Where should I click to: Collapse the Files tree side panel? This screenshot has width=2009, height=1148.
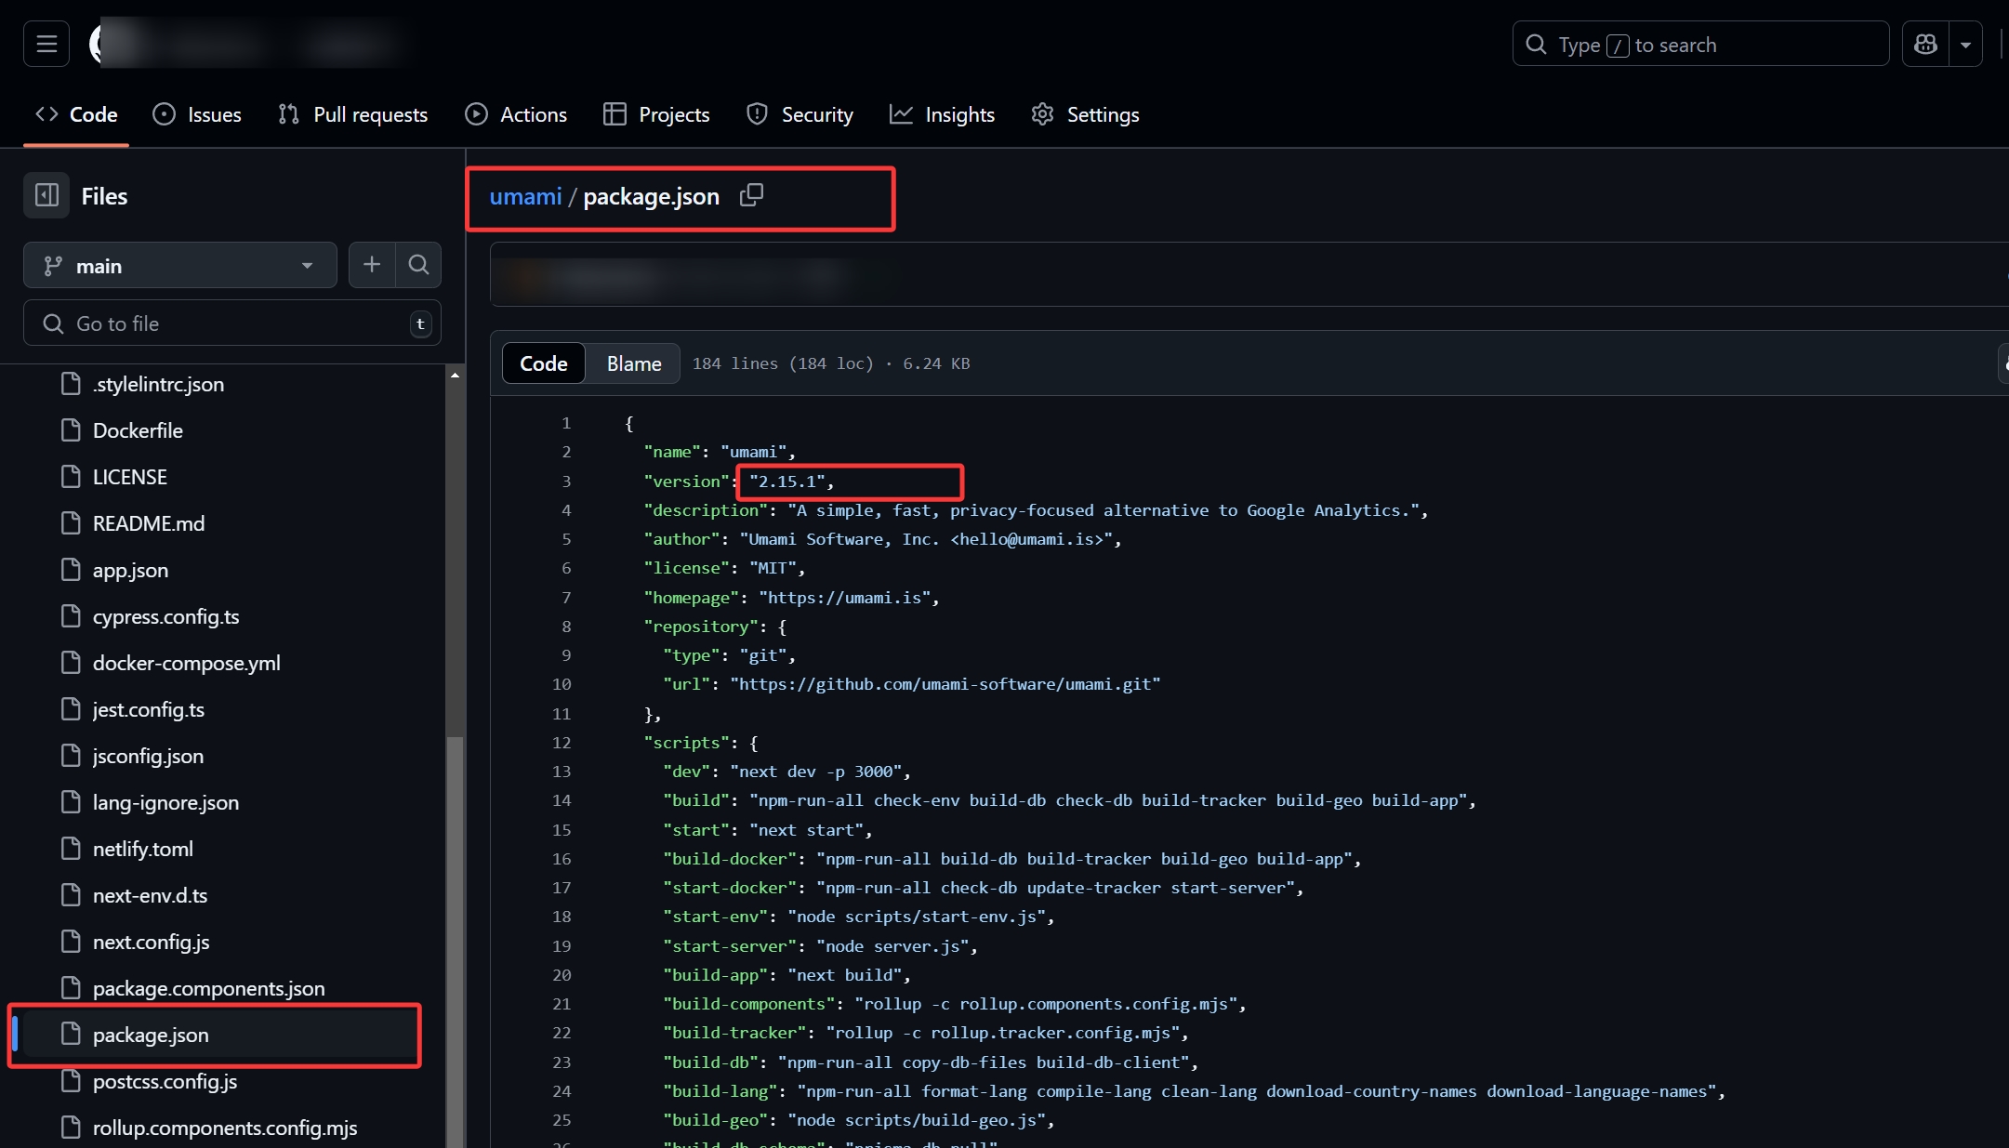coord(46,195)
